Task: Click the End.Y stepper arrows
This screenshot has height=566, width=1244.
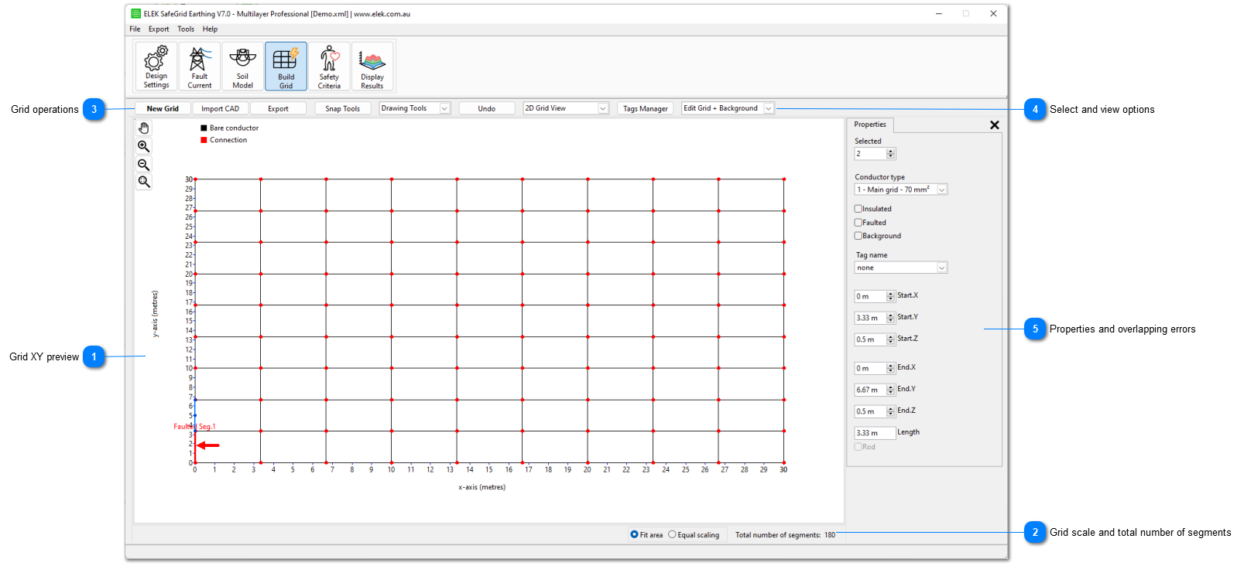Action: (x=890, y=390)
